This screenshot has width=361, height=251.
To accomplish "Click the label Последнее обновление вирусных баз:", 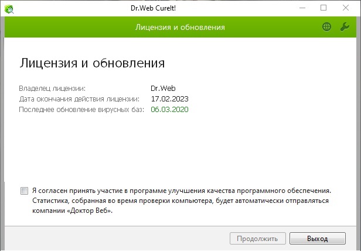I will [81, 109].
